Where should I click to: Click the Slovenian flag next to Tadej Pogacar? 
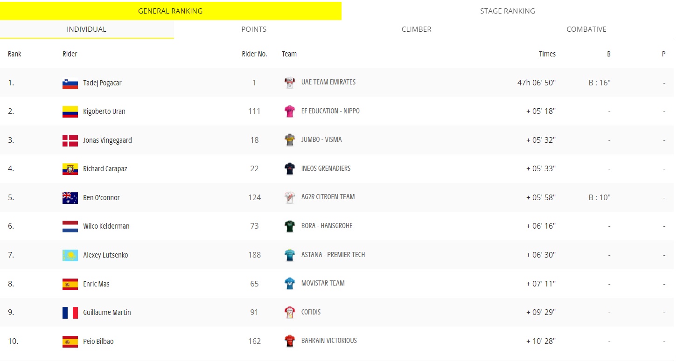pos(70,84)
